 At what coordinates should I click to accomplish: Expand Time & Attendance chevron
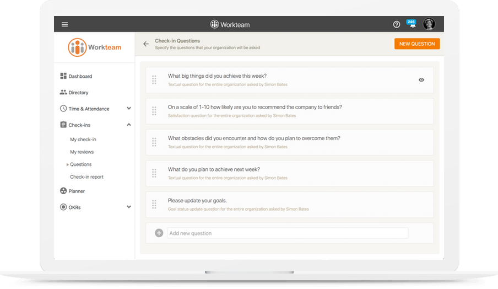128,109
